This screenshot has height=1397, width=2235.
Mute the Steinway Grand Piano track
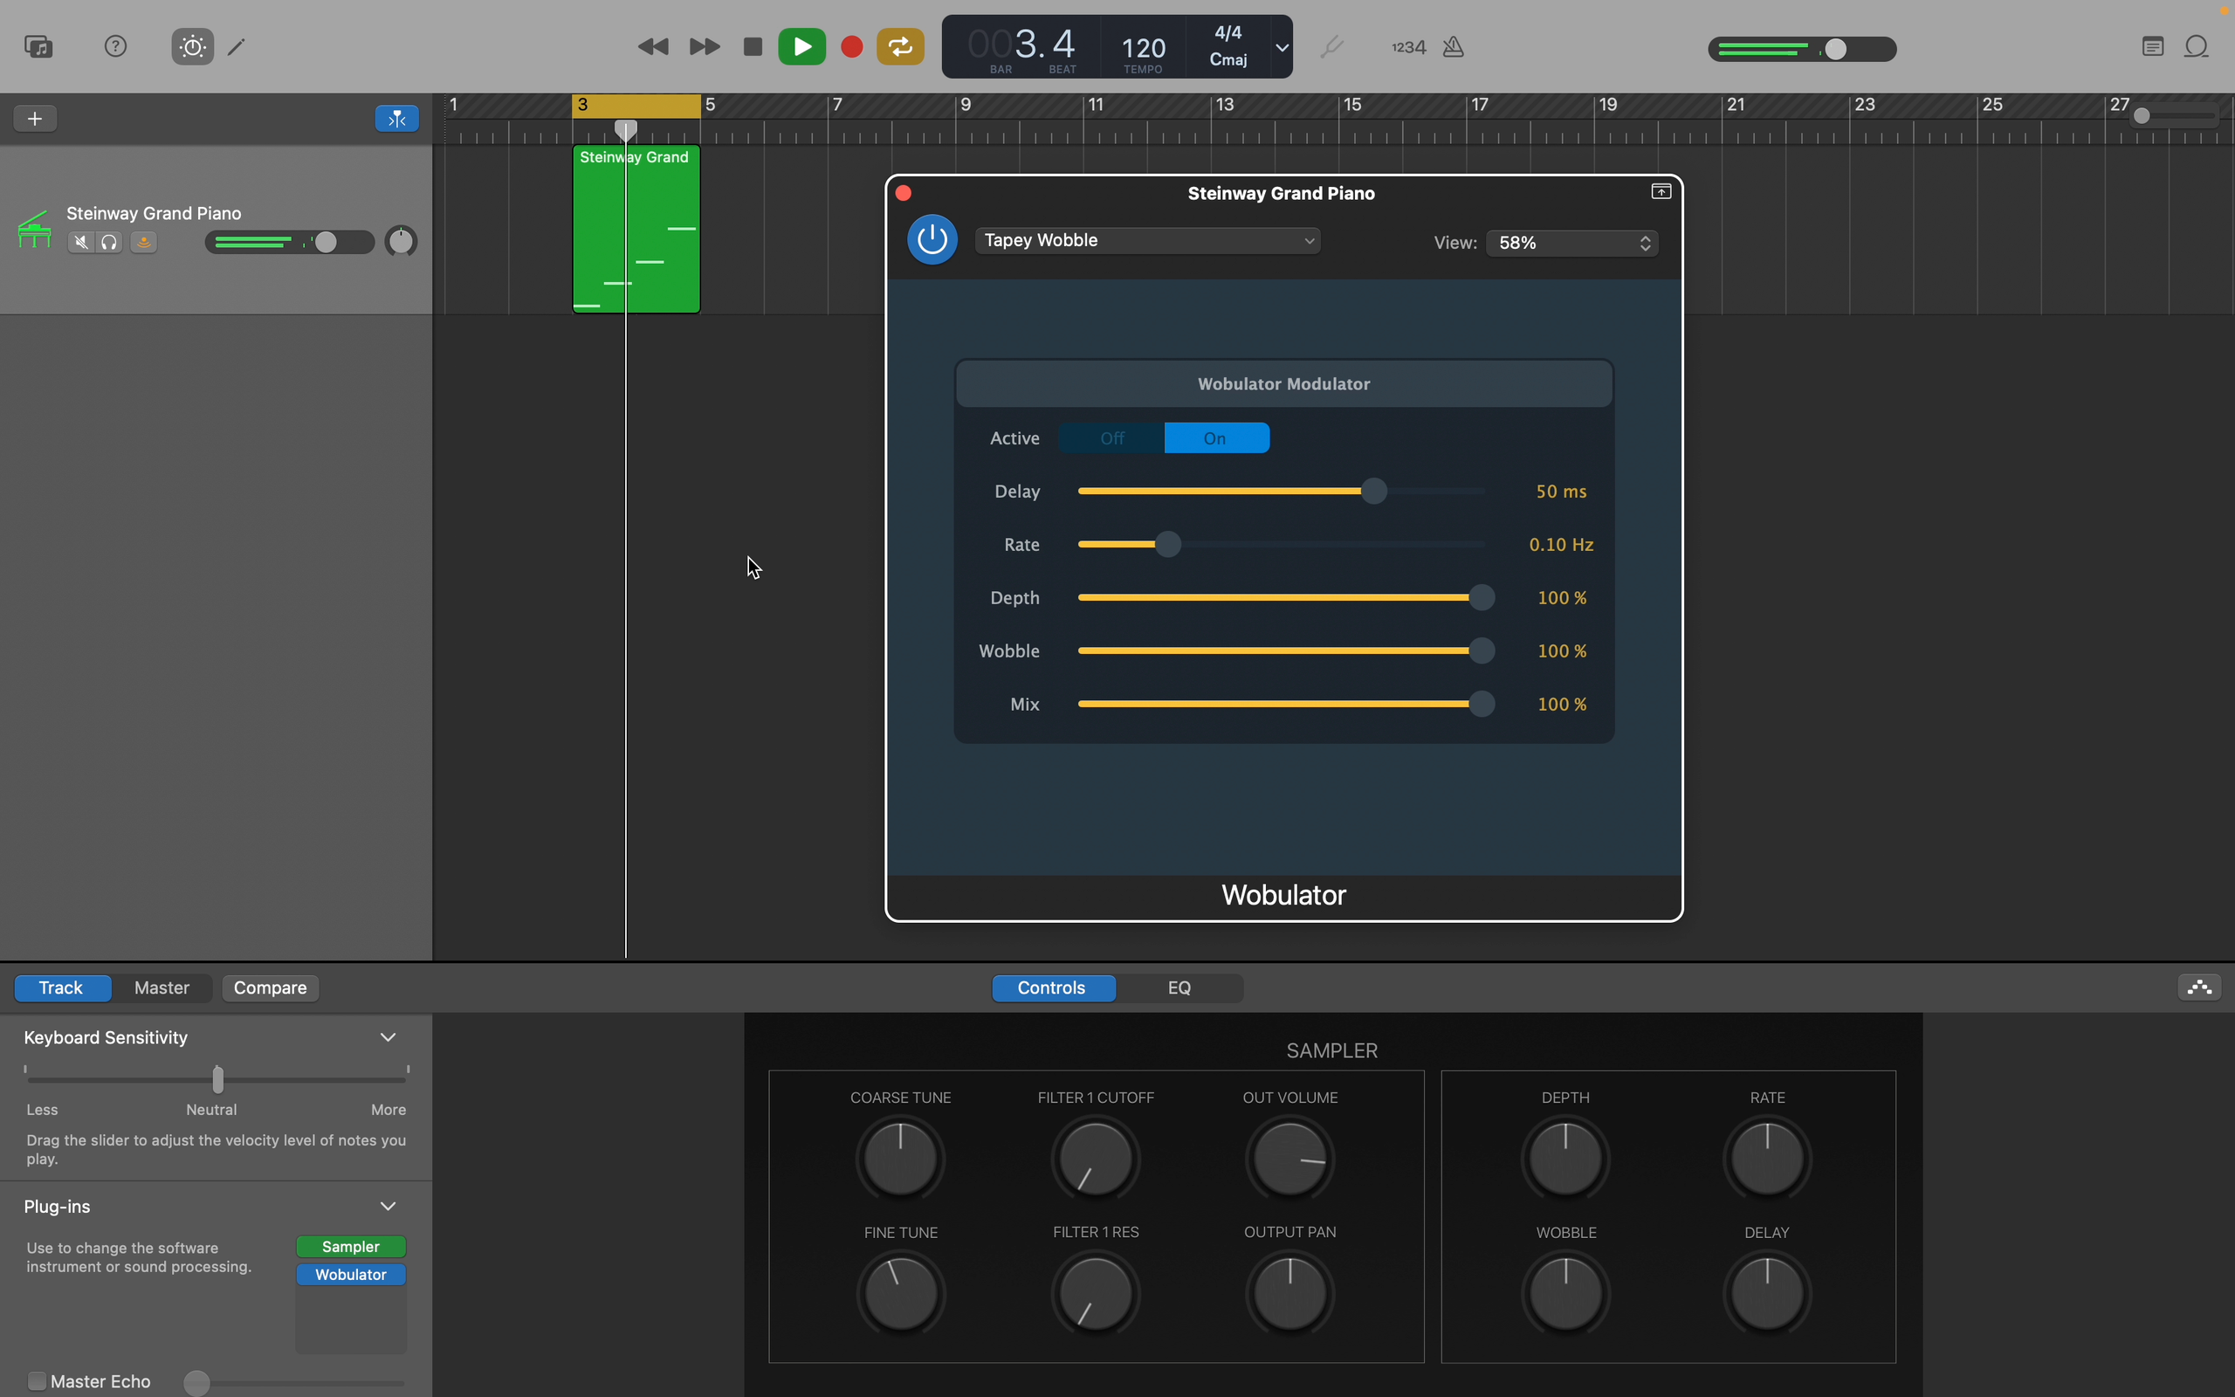coord(80,242)
